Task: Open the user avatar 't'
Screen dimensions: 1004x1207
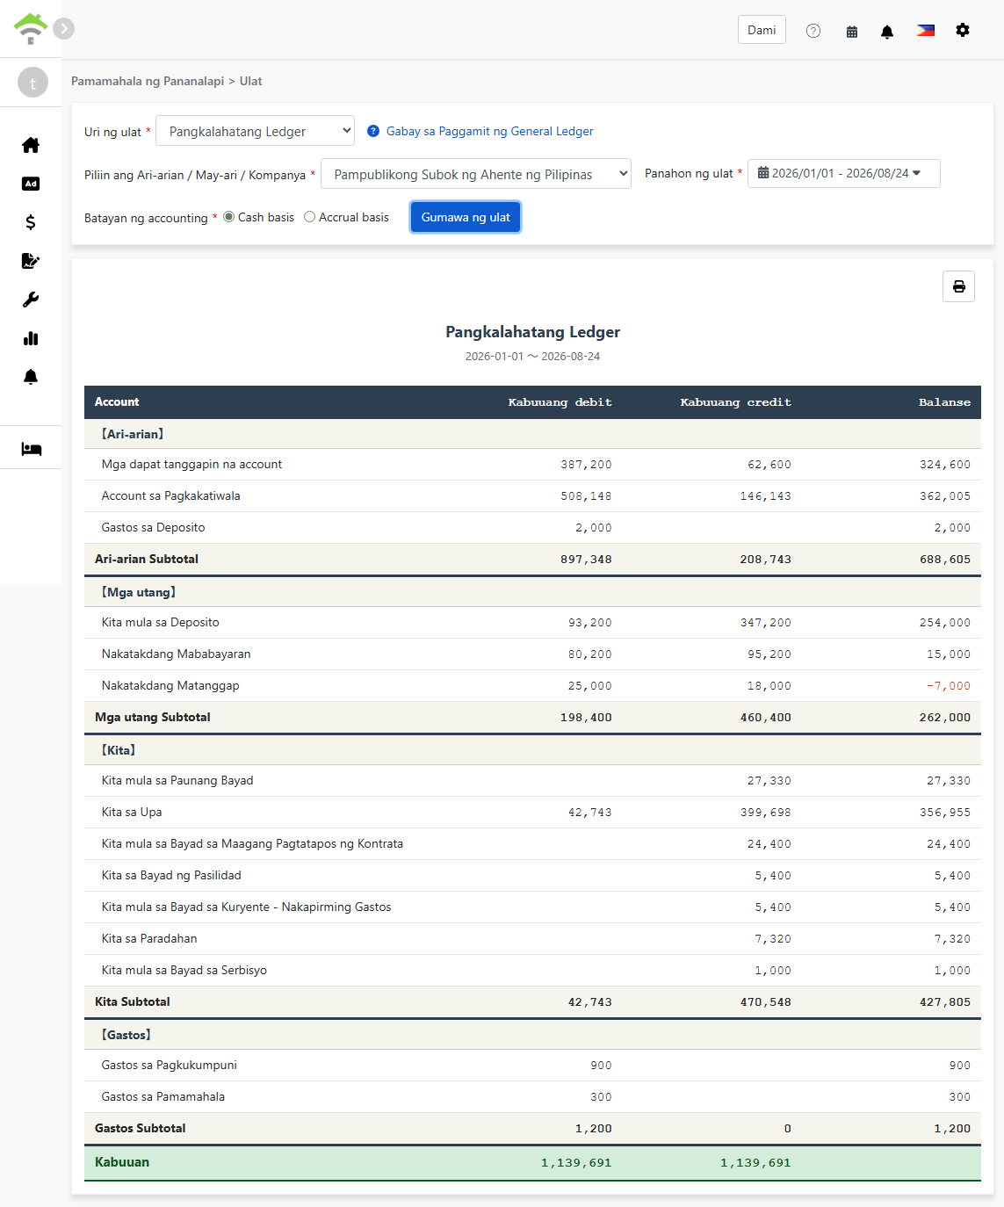Action: click(x=33, y=83)
